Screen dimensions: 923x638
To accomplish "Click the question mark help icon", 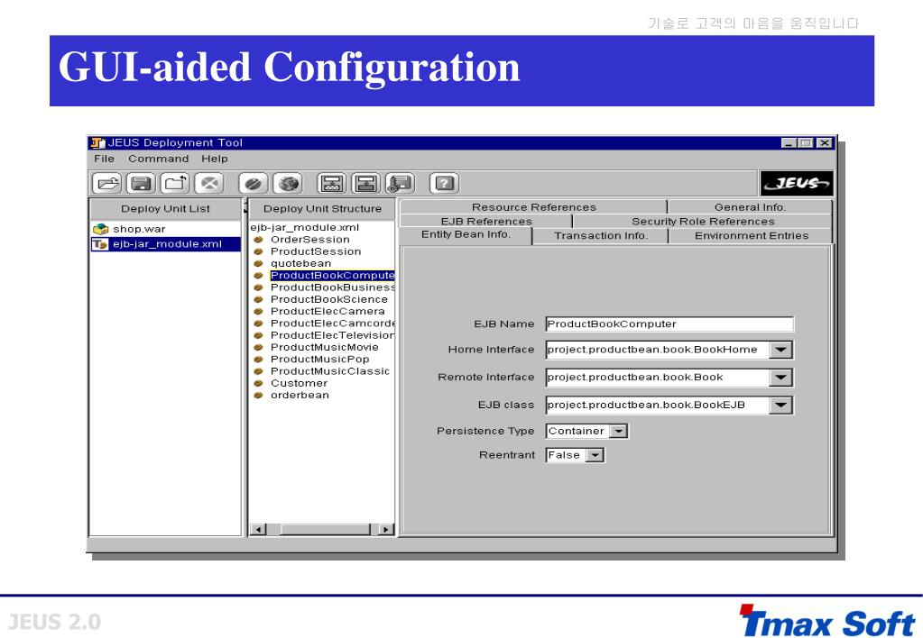I will point(445,184).
